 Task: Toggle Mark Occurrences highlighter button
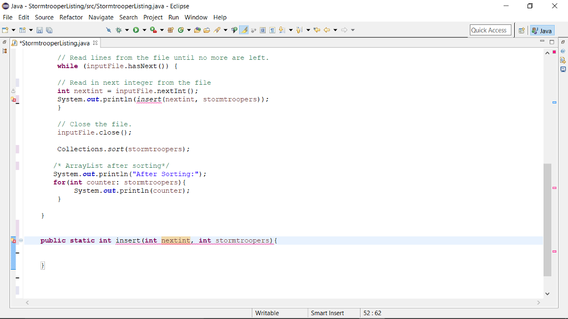pos(244,30)
